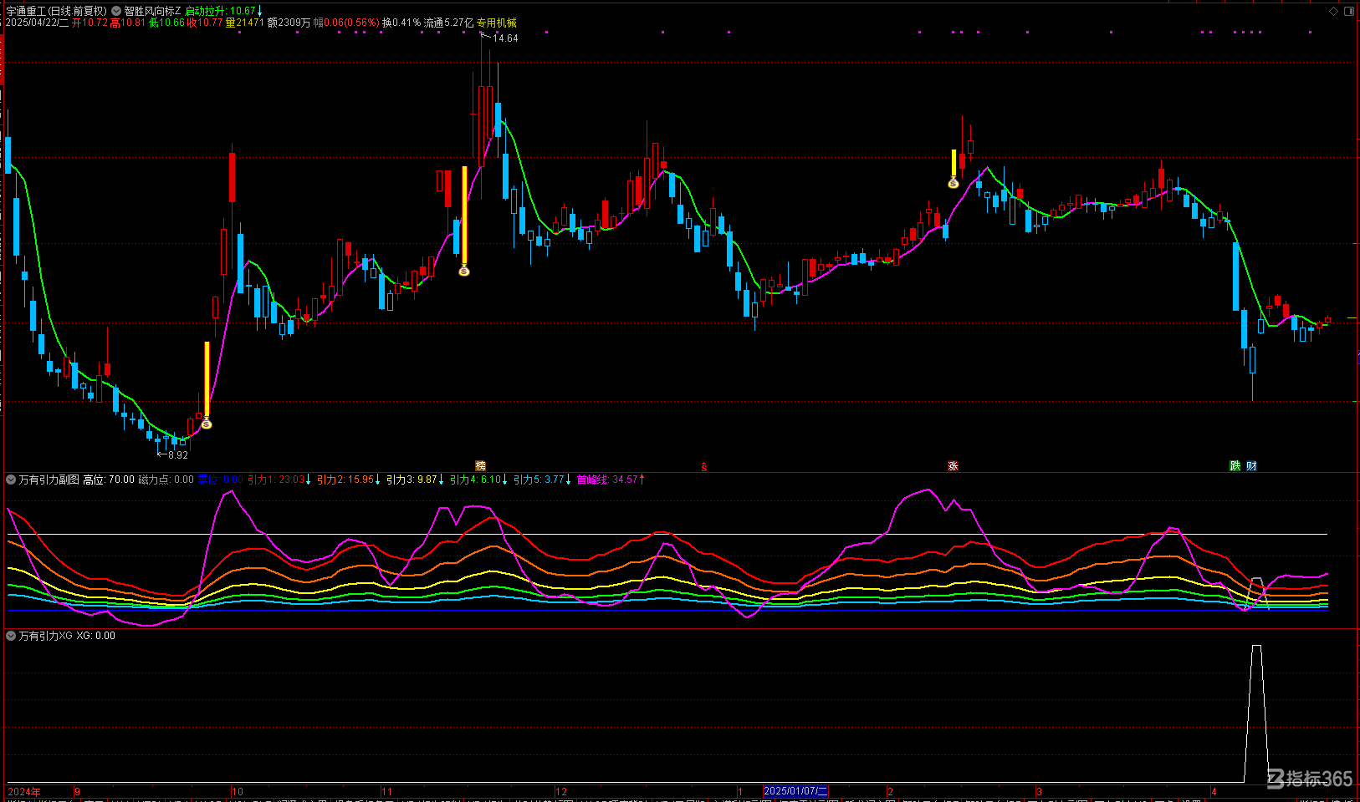Click the month 4 label on the time axis
Screen dimensions: 1360x802
1214,791
